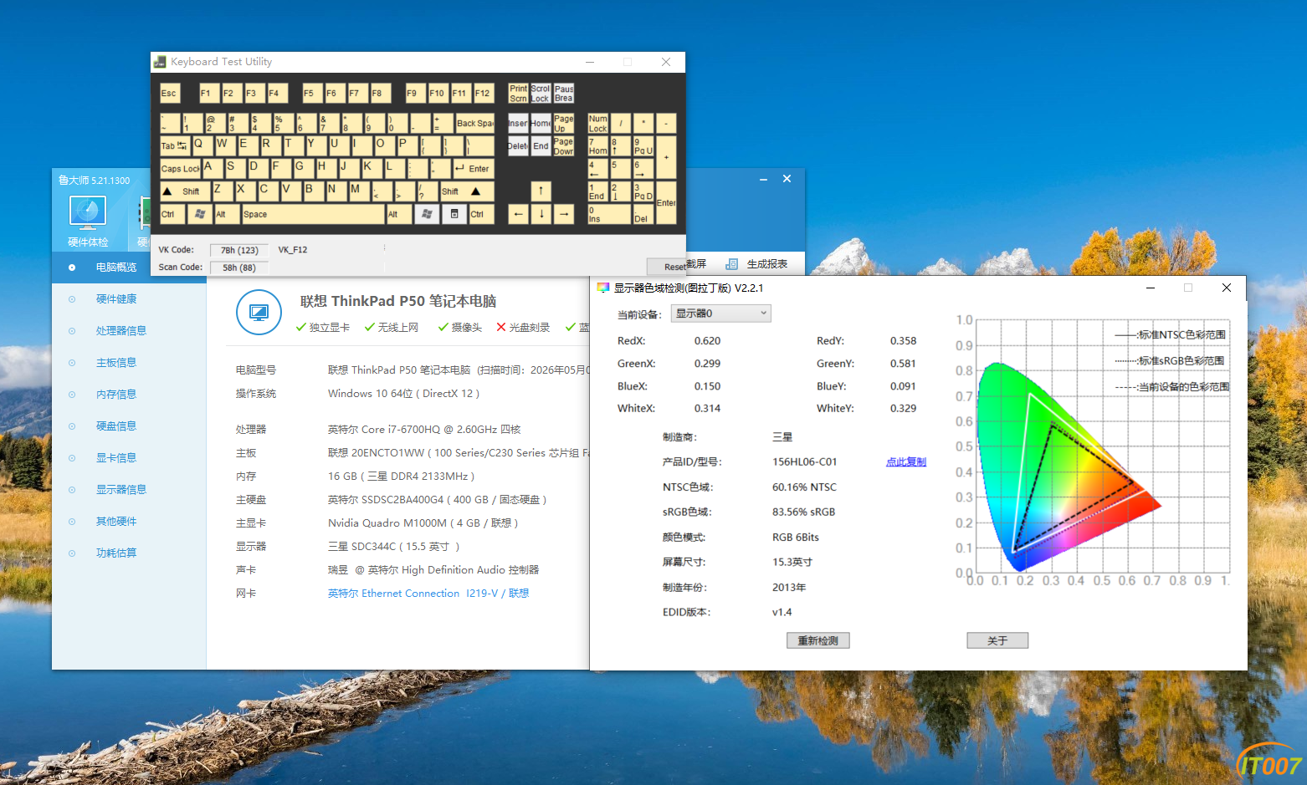Click the Num Lock key
Viewport: 1307px width, 785px height.
pyautogui.click(x=597, y=124)
